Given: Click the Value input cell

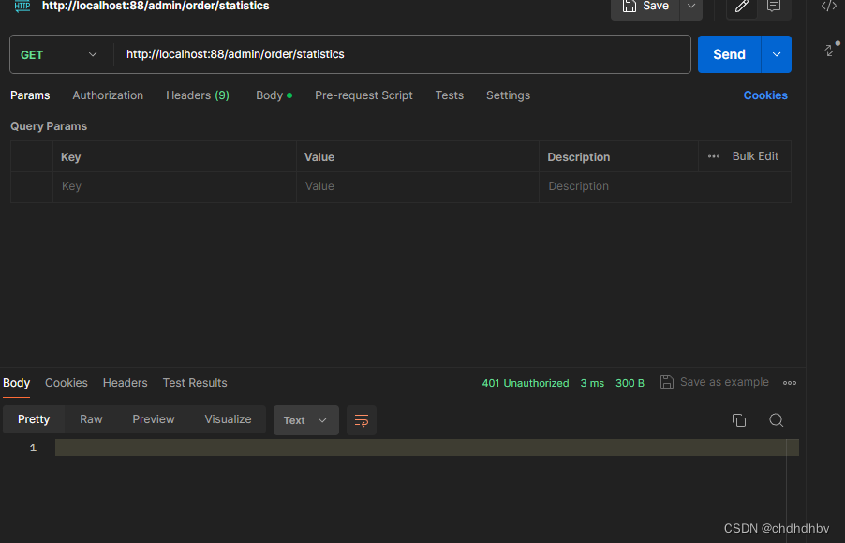Looking at the screenshot, I should point(418,186).
